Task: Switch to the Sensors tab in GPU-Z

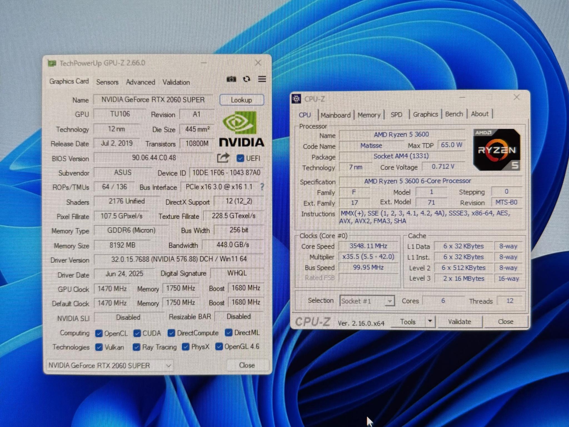Action: [x=107, y=82]
